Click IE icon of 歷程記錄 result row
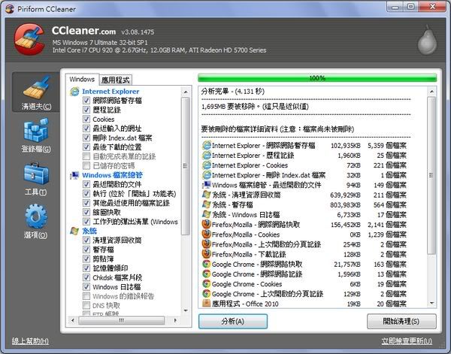This screenshot has height=354, width=451. [x=207, y=156]
